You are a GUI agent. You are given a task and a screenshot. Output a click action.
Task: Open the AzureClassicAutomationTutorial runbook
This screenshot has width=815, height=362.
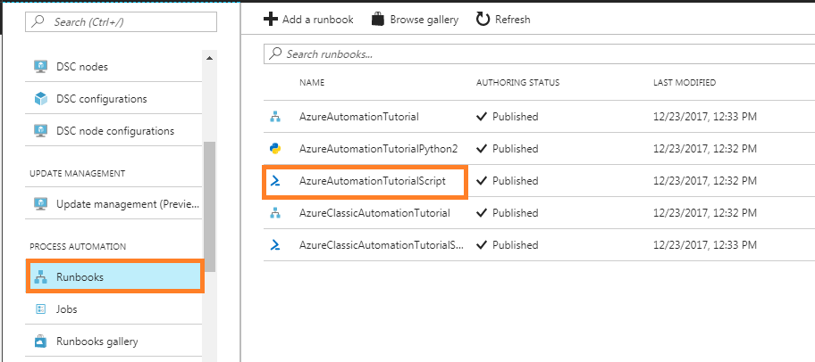[374, 213]
